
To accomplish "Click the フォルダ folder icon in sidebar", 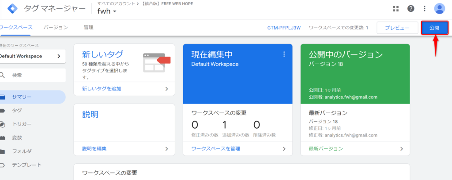I will (2, 151).
